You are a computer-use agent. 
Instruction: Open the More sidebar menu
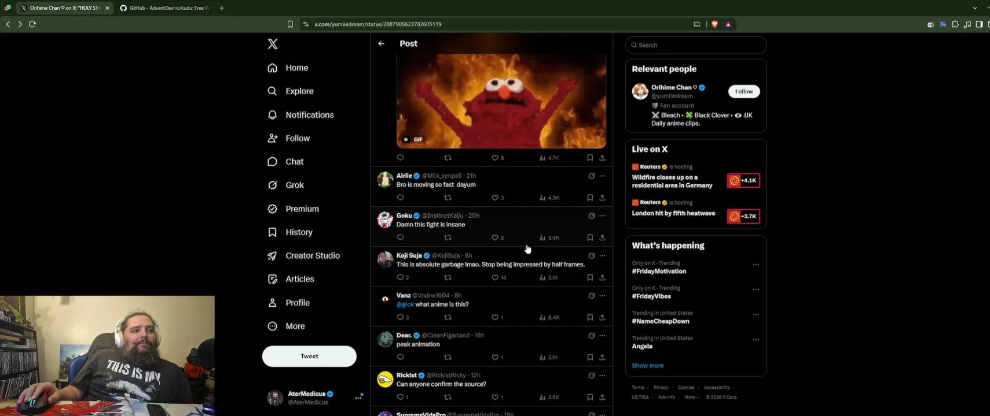[287, 326]
